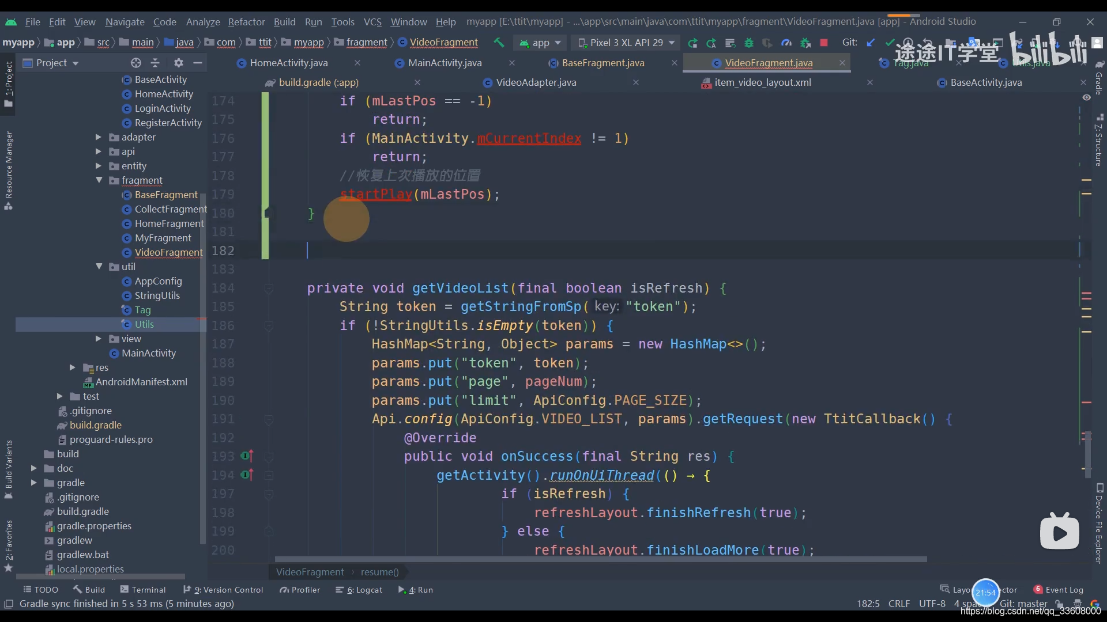
Task: Click the editor horizontal scrollbar
Action: click(x=601, y=559)
